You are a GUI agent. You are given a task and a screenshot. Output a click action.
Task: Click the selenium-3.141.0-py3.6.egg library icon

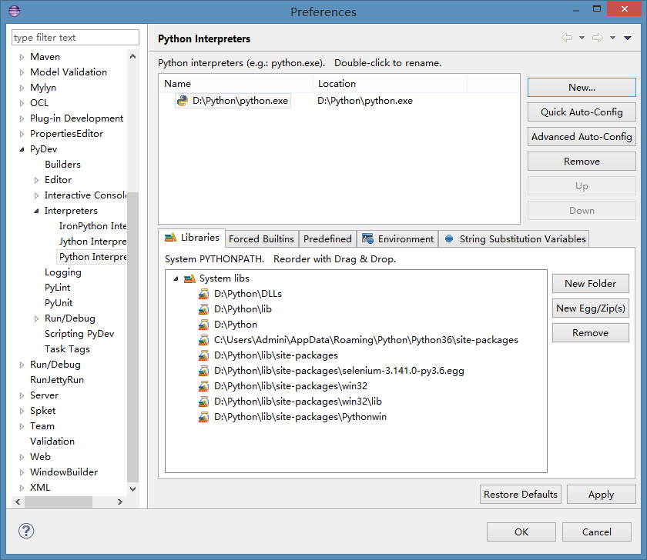[203, 370]
